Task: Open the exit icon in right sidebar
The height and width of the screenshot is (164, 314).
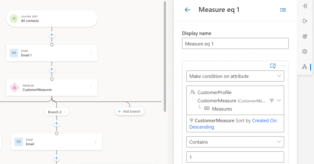Action: [x=304, y=21]
